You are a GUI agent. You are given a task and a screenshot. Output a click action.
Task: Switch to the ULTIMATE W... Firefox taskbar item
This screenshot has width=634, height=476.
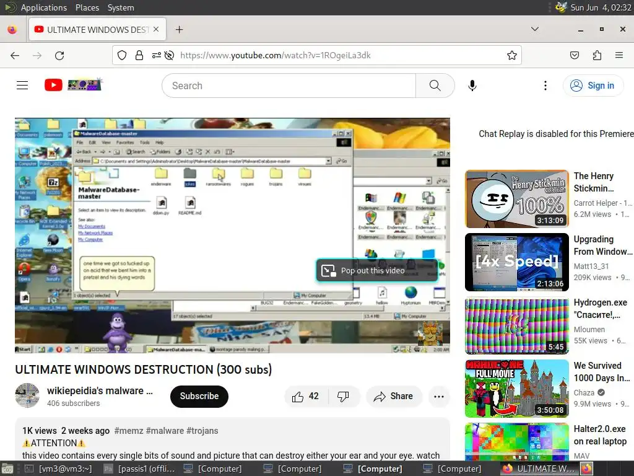[x=538, y=469]
